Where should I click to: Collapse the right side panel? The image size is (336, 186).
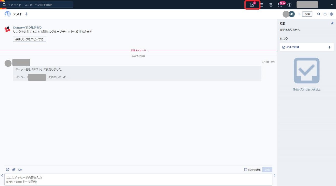click(x=275, y=176)
